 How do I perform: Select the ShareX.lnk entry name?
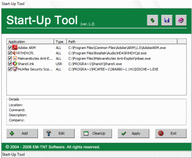(x=26, y=64)
